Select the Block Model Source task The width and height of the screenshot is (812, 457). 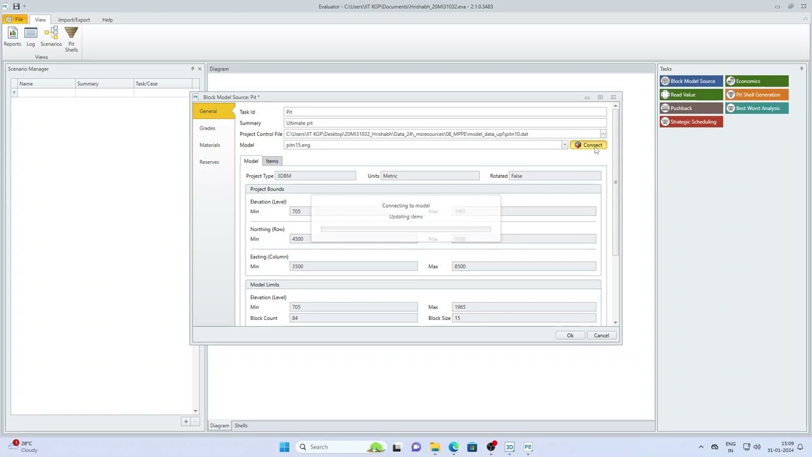(x=691, y=81)
